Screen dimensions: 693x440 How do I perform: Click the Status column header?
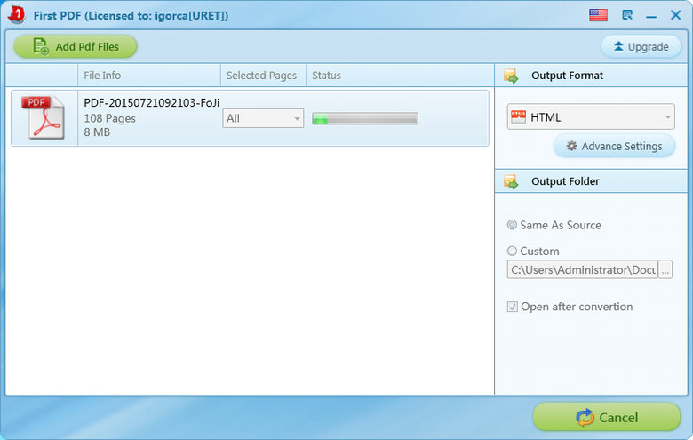coord(400,76)
